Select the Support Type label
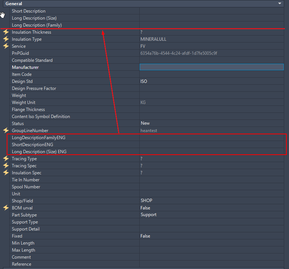Screen dimensions: 289x269 (x=25, y=222)
